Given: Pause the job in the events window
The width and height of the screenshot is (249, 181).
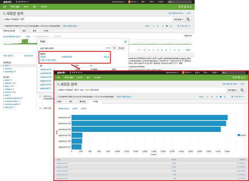Looking at the screenshot, I should (x=154, y=26).
